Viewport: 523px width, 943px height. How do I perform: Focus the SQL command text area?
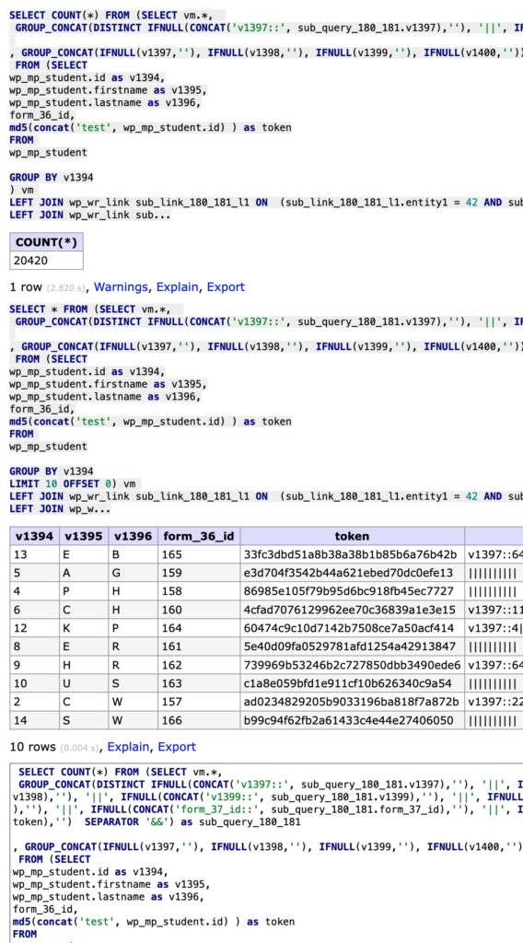click(x=267, y=852)
